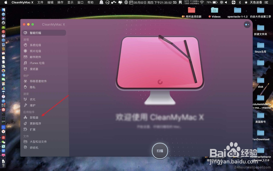Click the iMac illustration in main pane
Viewport: 273px width, 171px height.
coord(160,70)
